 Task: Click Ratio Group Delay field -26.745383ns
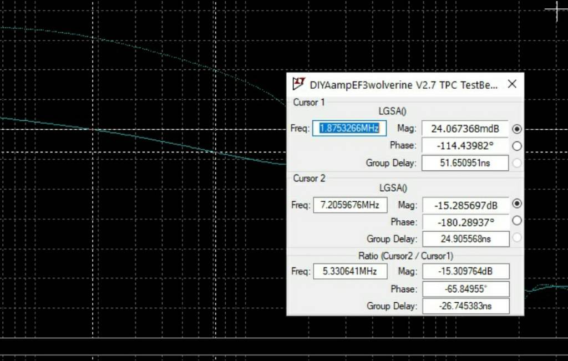point(466,306)
